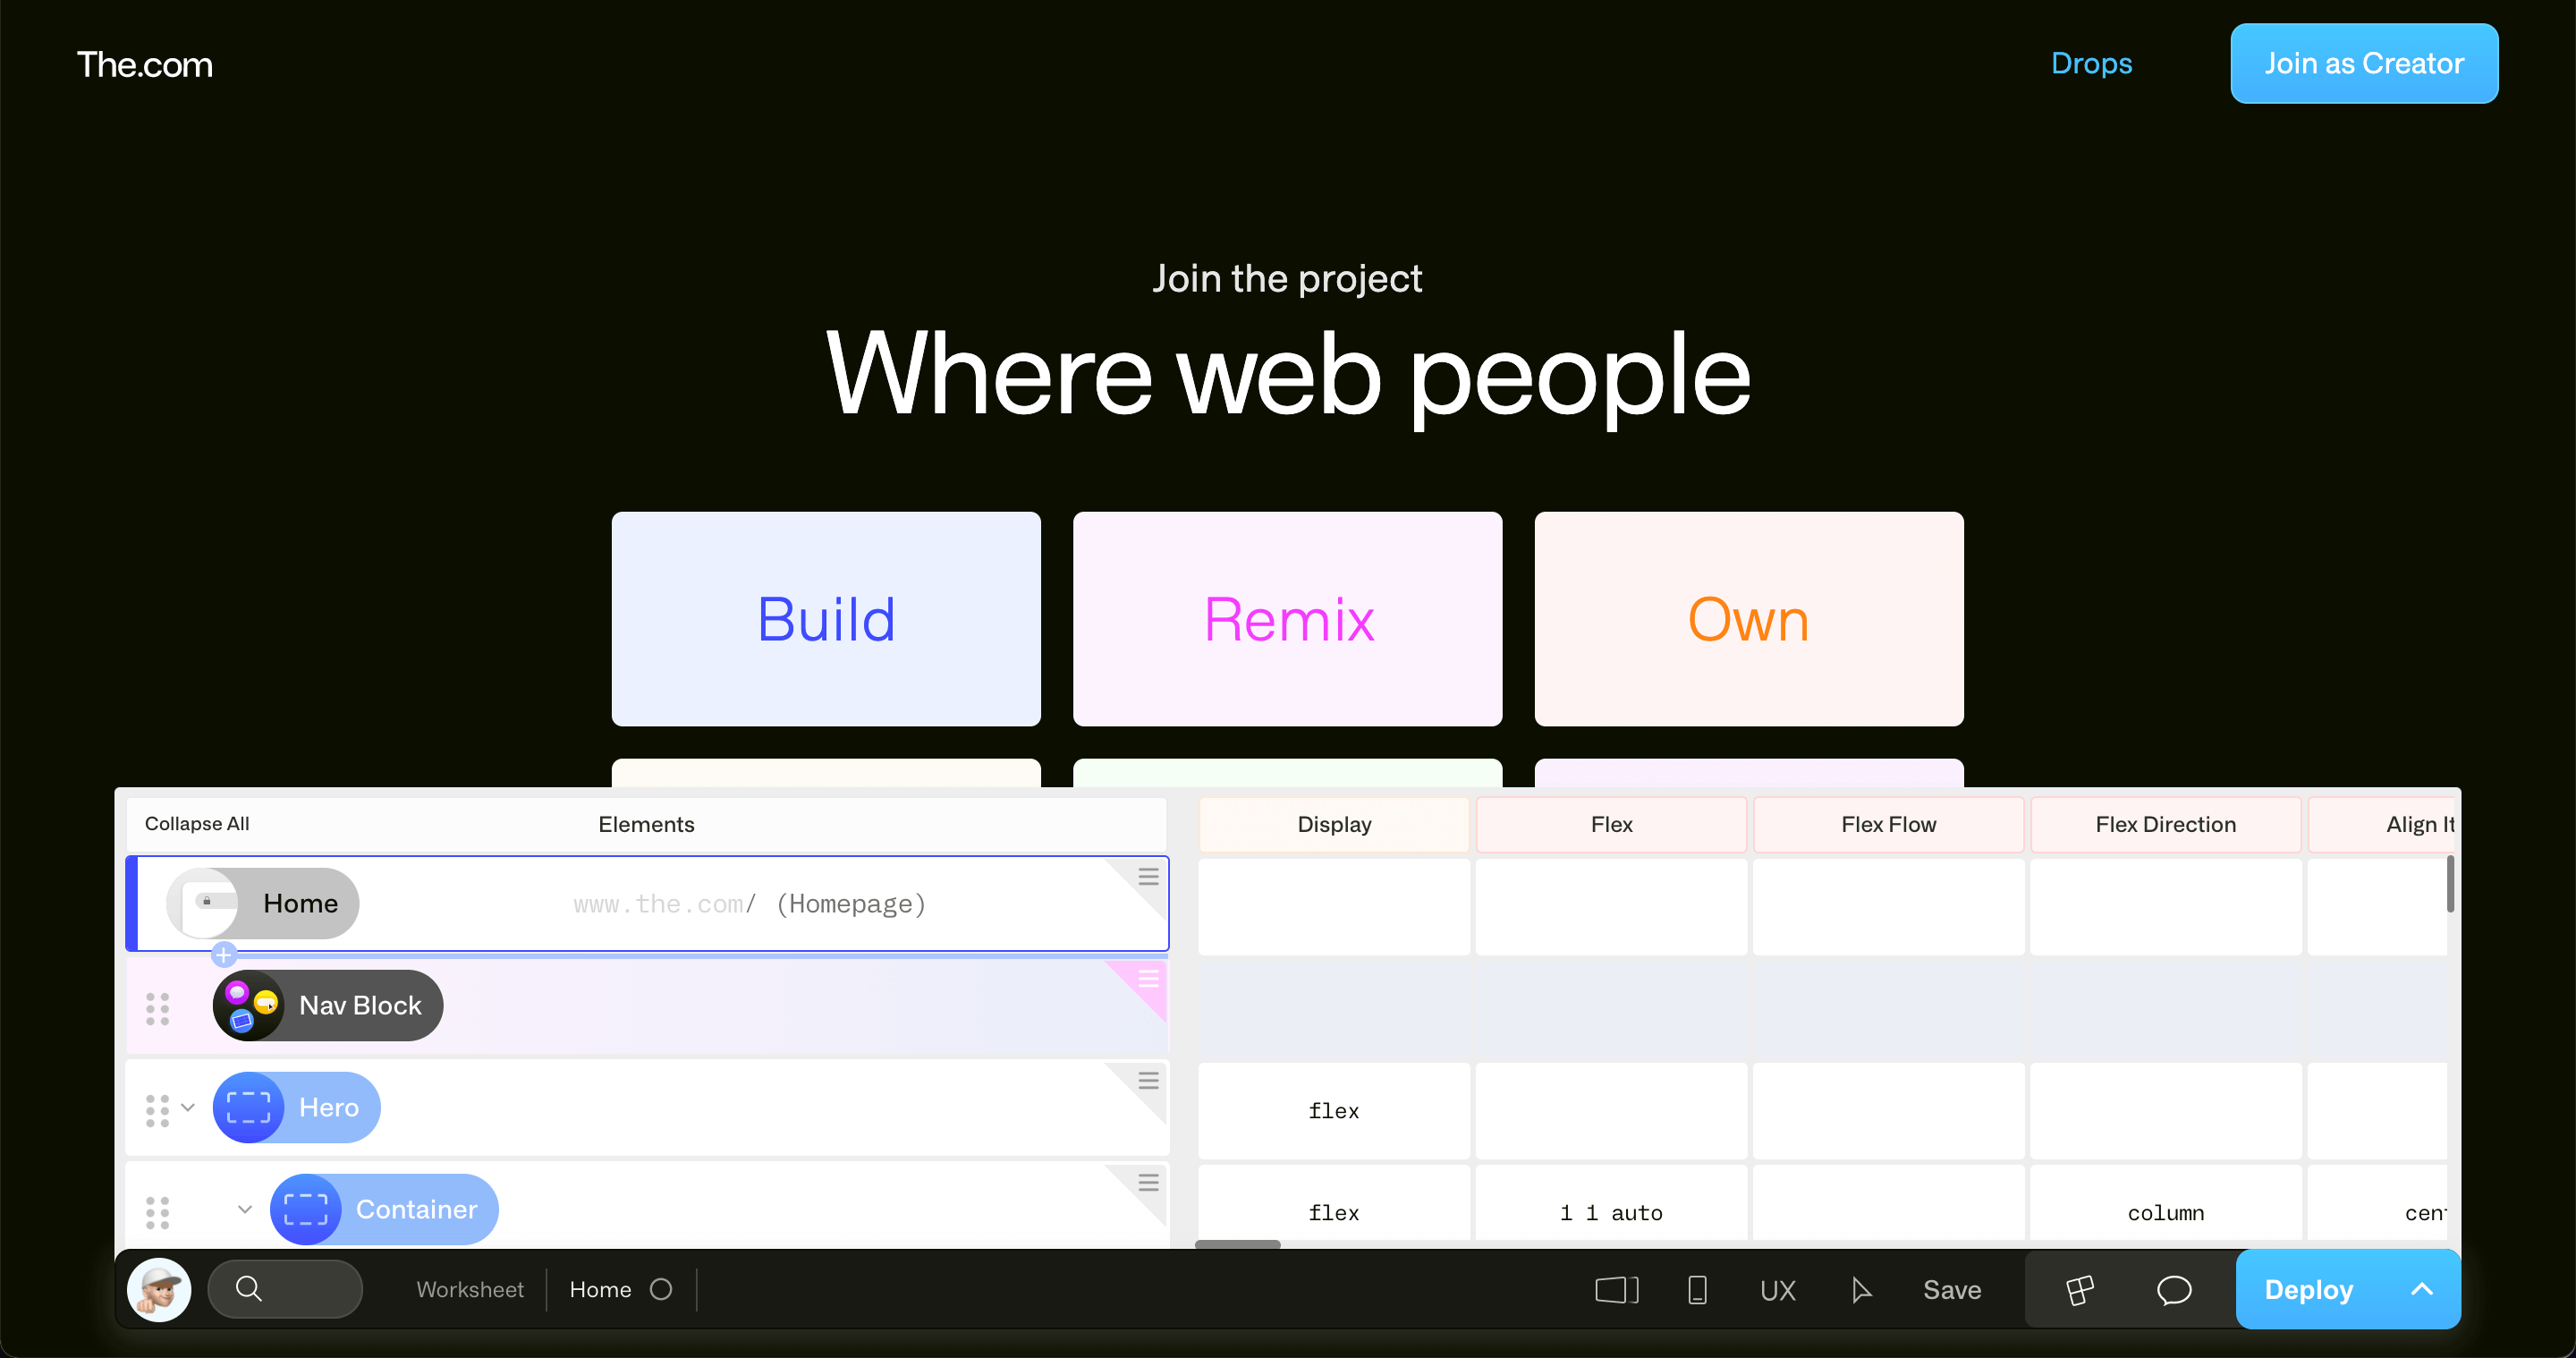The width and height of the screenshot is (2576, 1358).
Task: Open the hamburger menu on the Home row
Action: tap(1148, 876)
